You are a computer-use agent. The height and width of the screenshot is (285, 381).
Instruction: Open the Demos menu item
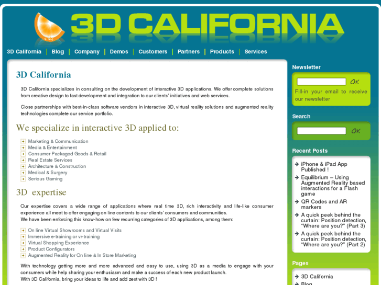click(119, 52)
